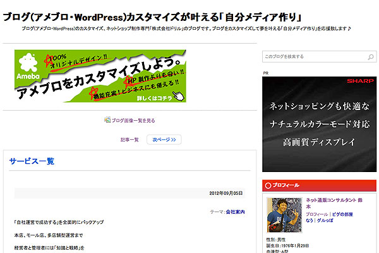Open the 記事一覧 link
This screenshot has width=379, height=253.
click(x=129, y=140)
